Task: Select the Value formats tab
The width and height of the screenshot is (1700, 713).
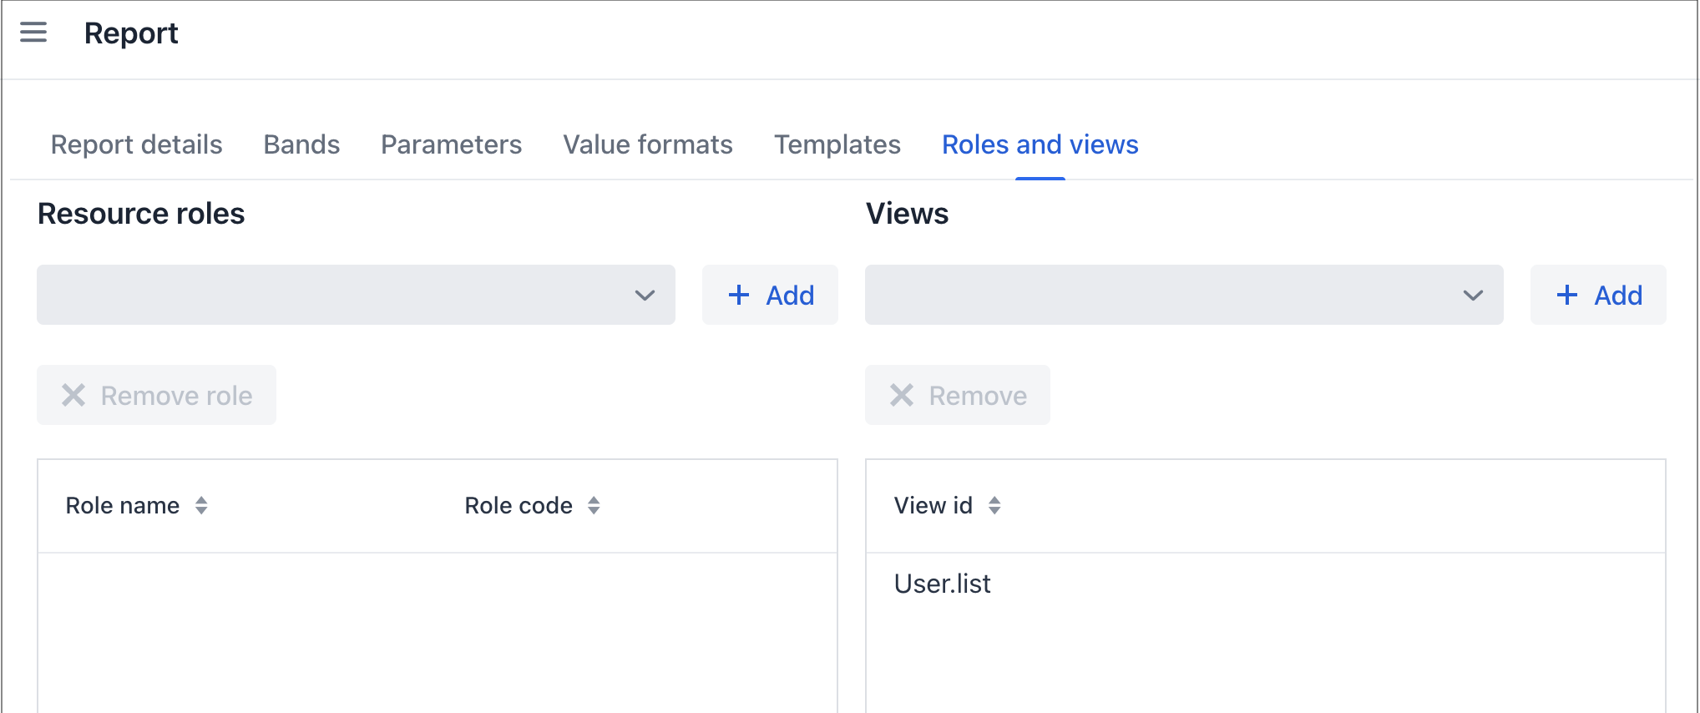Action: click(x=647, y=144)
